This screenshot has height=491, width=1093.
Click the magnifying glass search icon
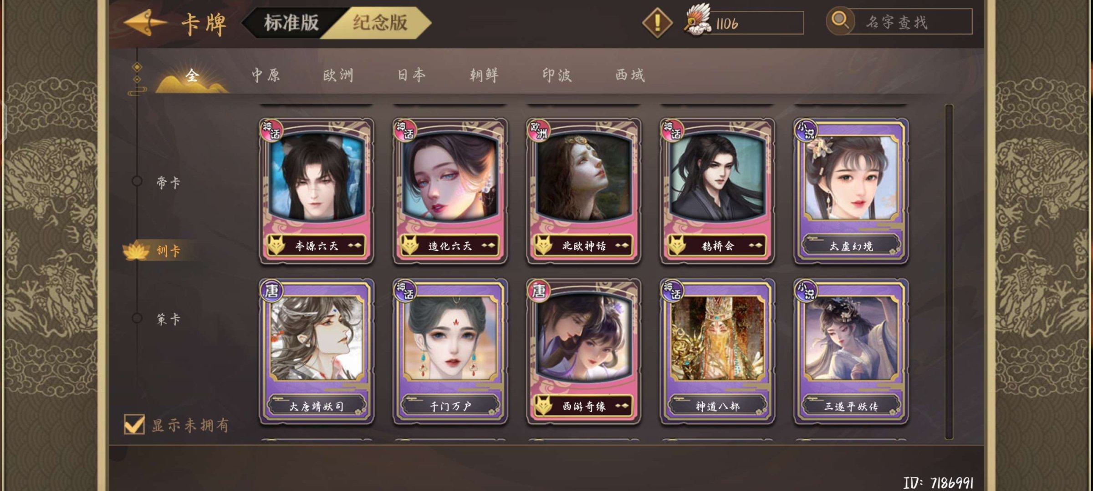[x=840, y=21]
